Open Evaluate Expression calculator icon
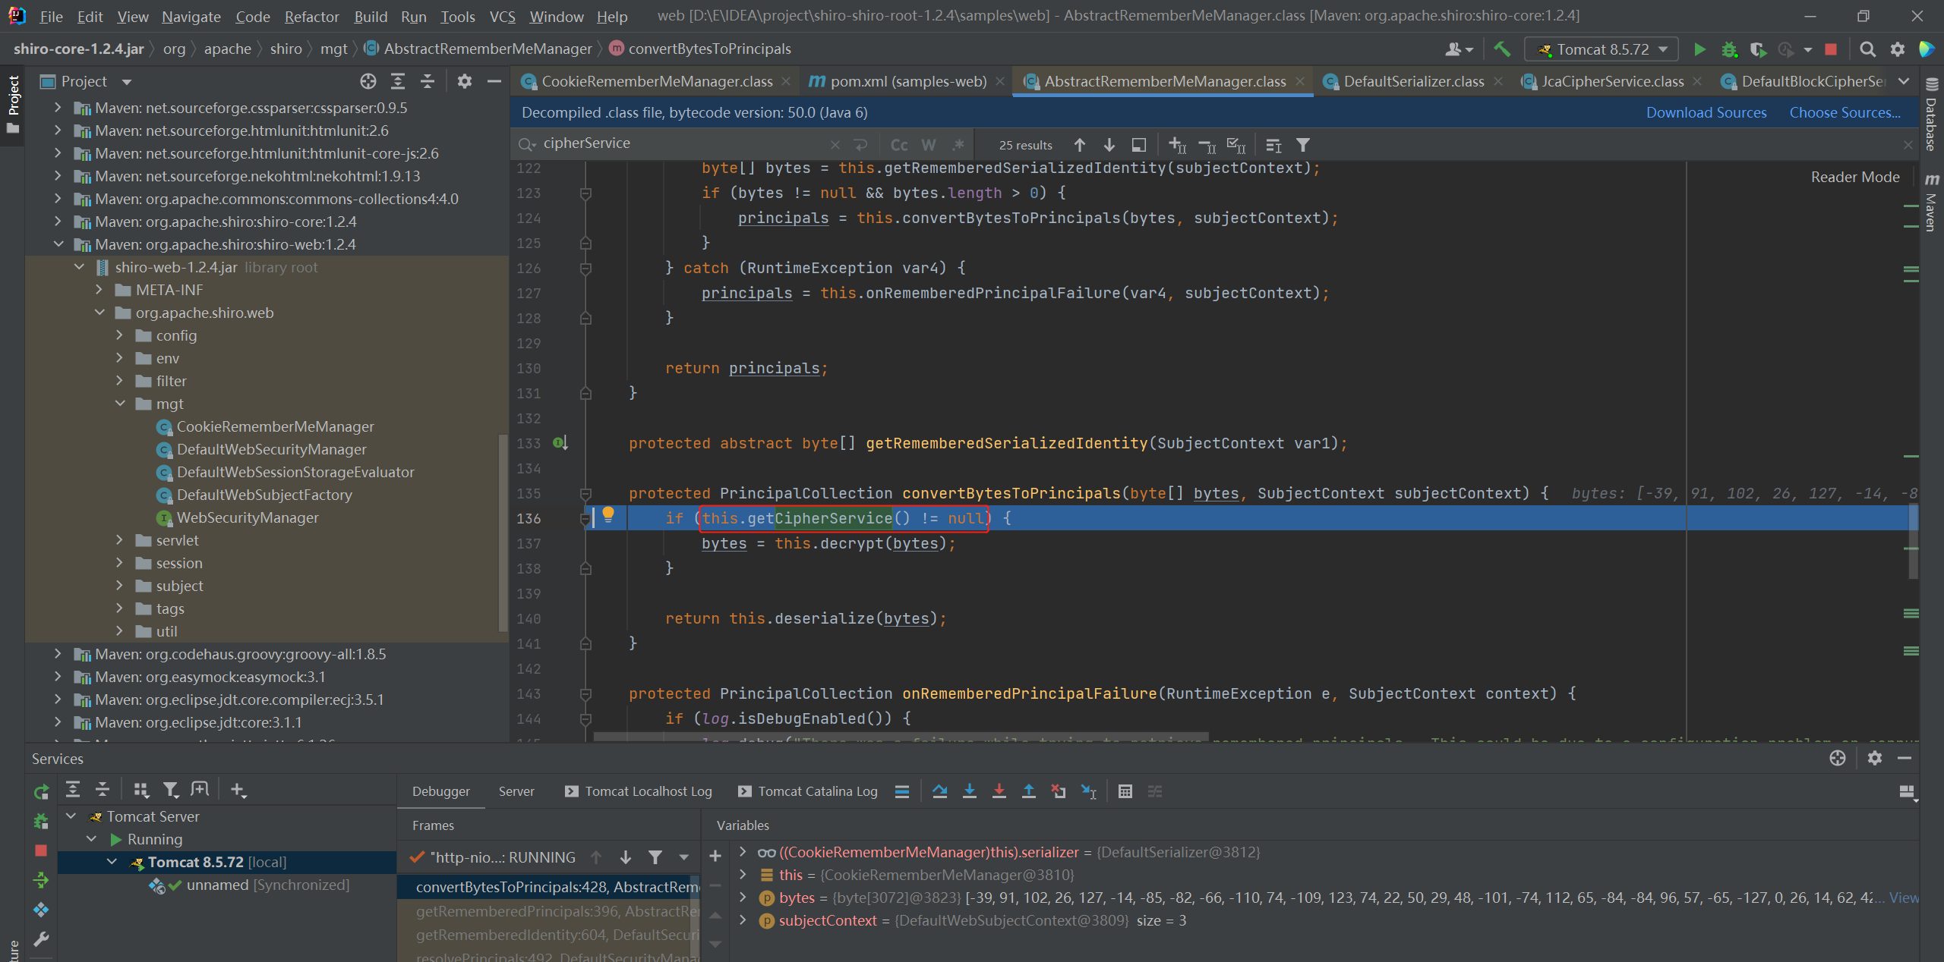1944x962 pixels. tap(1125, 791)
